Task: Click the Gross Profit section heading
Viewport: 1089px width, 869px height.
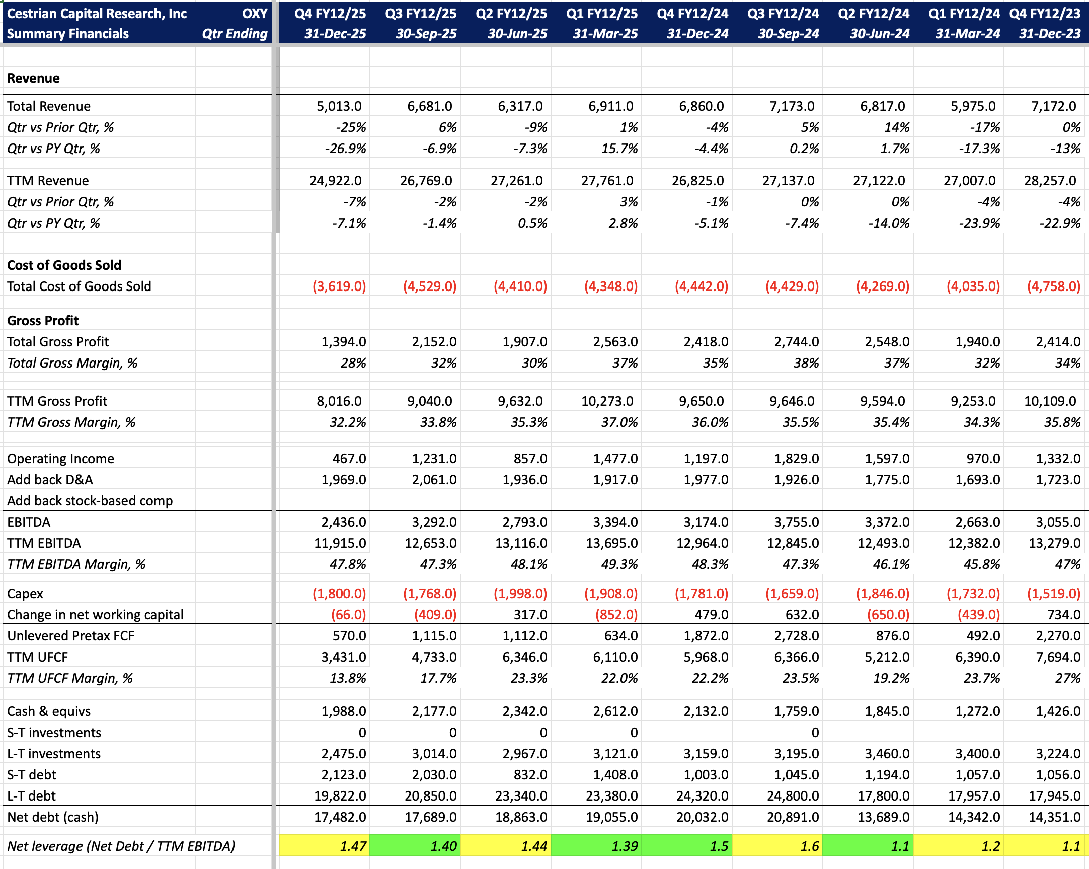Action: coord(43,321)
